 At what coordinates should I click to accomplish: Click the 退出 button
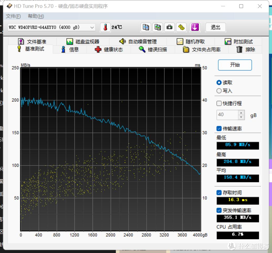point(215,27)
